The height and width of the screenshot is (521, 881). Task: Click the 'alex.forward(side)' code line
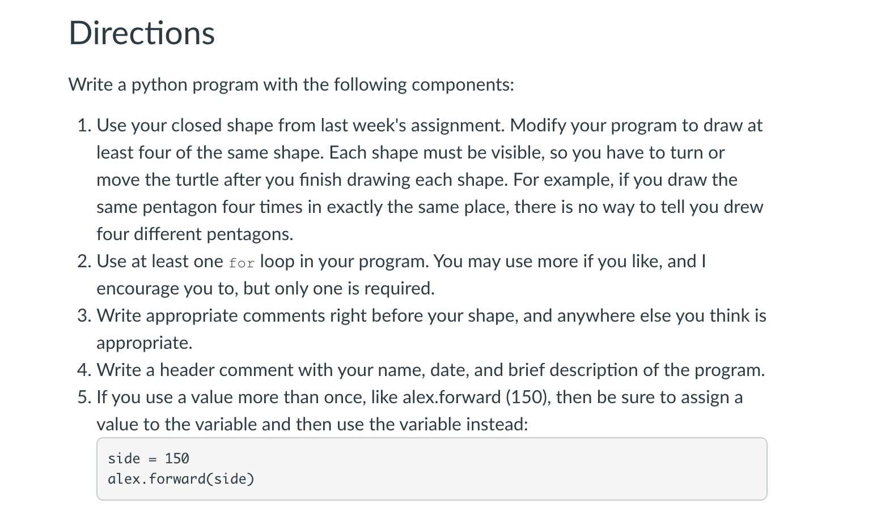pyautogui.click(x=181, y=479)
